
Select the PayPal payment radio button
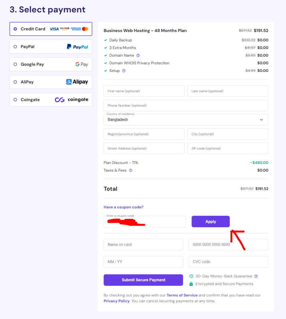click(15, 47)
